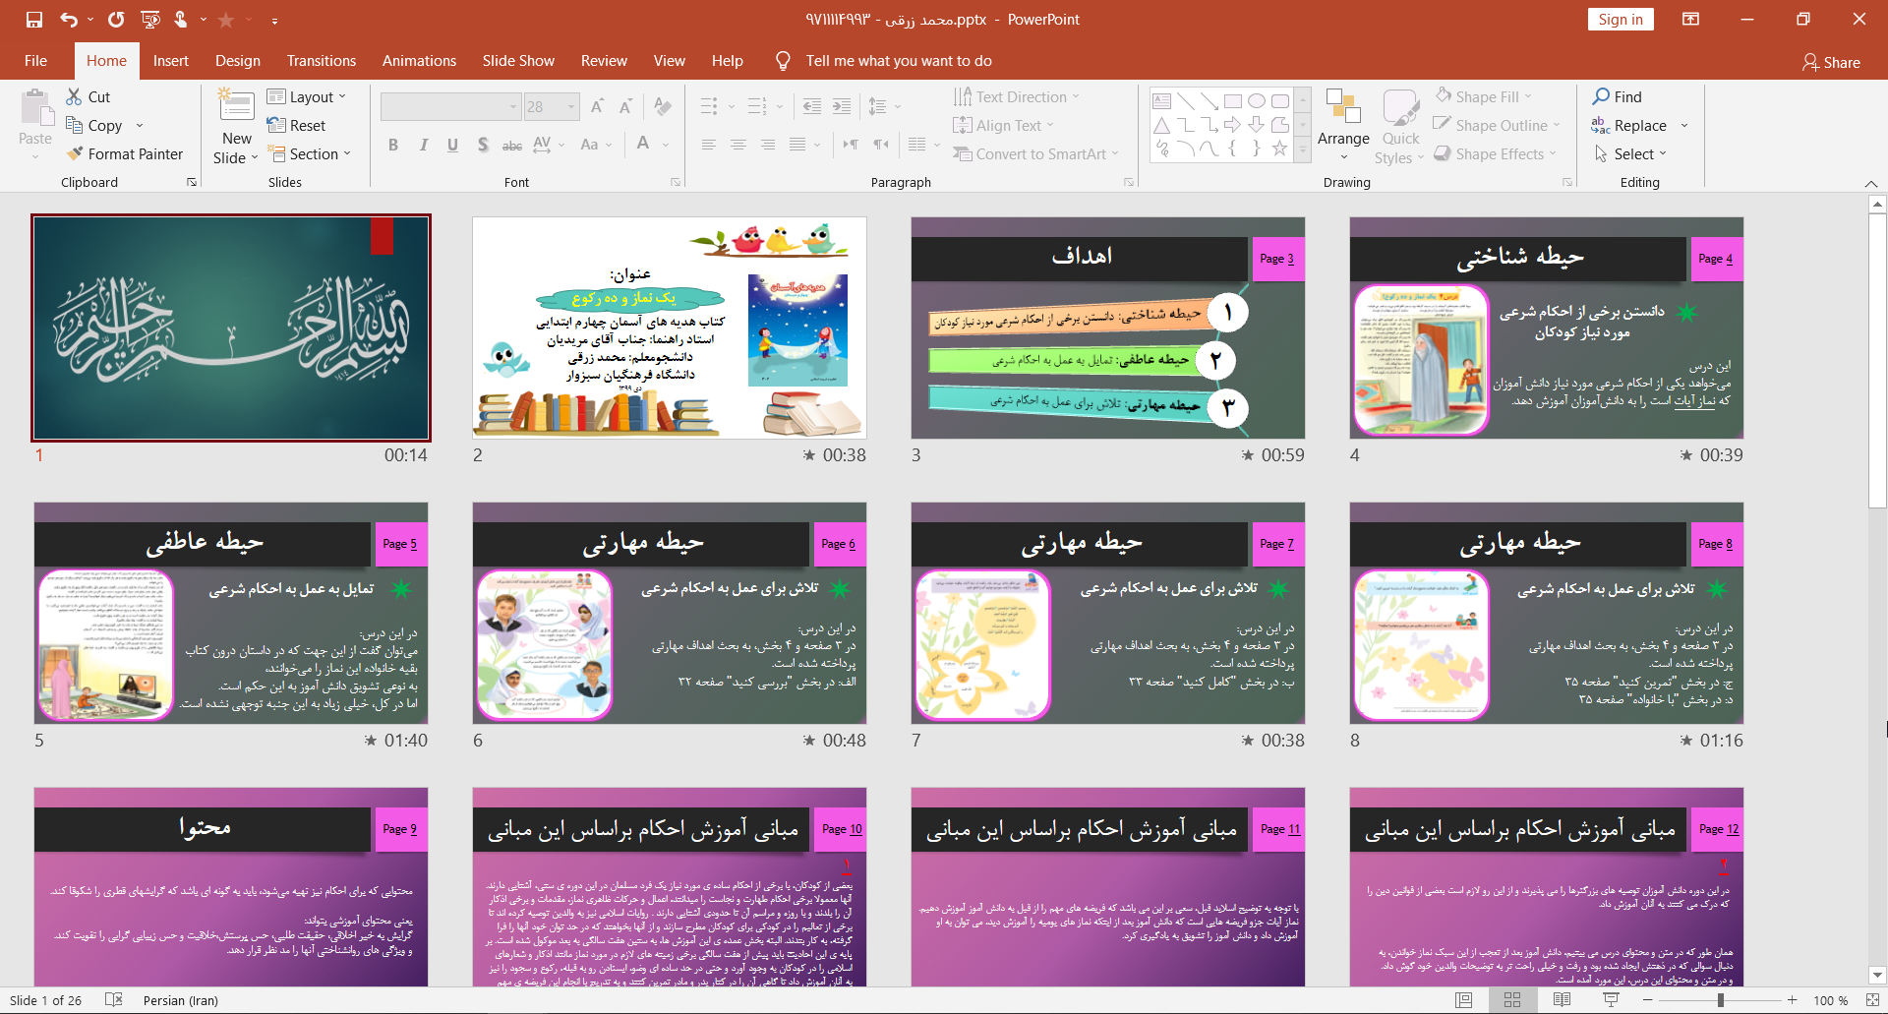Switch to the Slide Show tab
This screenshot has width=1888, height=1014.
coord(518,61)
